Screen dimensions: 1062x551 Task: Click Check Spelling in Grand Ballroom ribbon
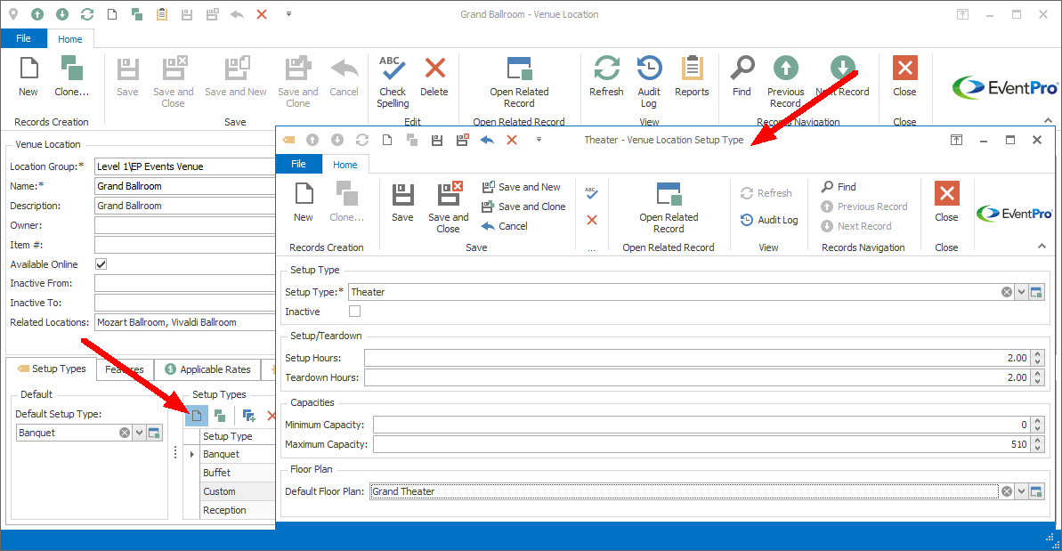point(393,82)
